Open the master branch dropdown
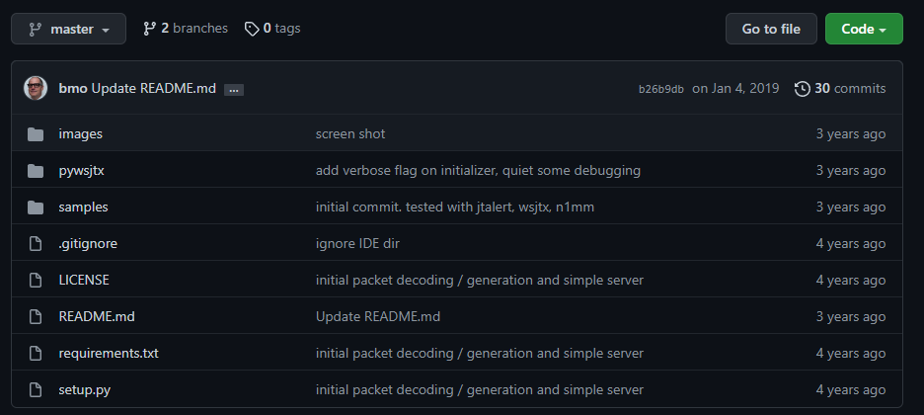The width and height of the screenshot is (924, 415). pyautogui.click(x=68, y=29)
